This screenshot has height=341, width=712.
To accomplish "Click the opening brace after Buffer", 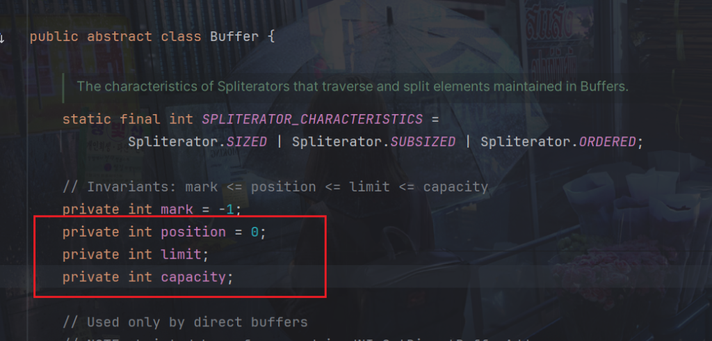I will (270, 36).
